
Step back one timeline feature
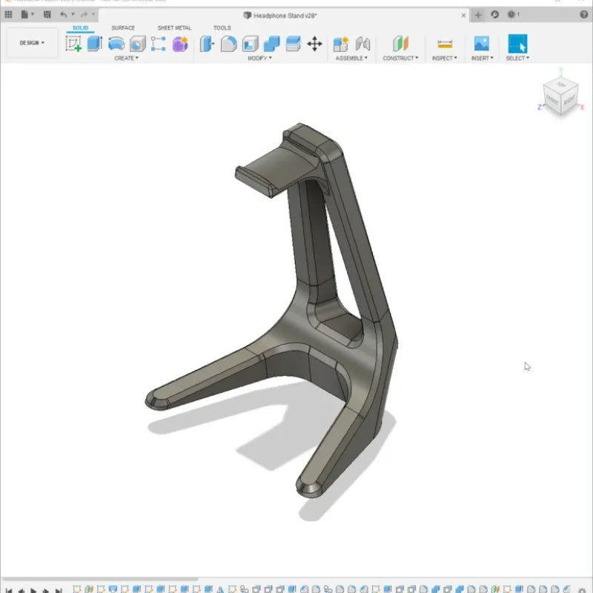(x=21, y=590)
